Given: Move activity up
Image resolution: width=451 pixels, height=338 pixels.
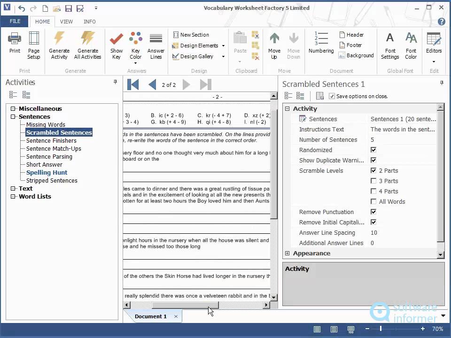Looking at the screenshot, I should click(274, 46).
